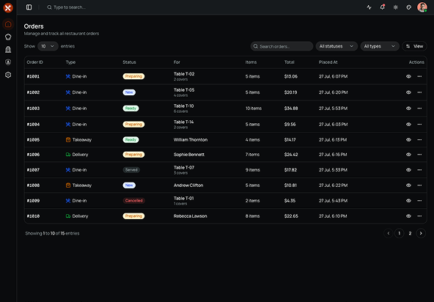Click the View columns button
The width and height of the screenshot is (434, 302).
point(414,46)
